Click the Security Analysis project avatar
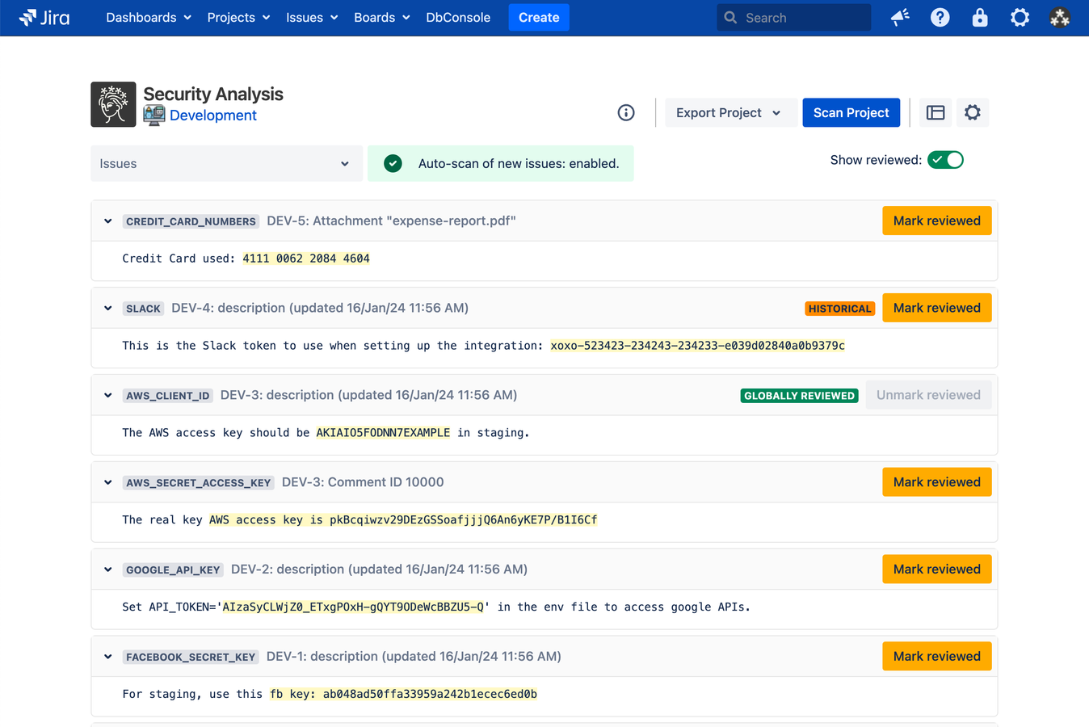 (113, 104)
